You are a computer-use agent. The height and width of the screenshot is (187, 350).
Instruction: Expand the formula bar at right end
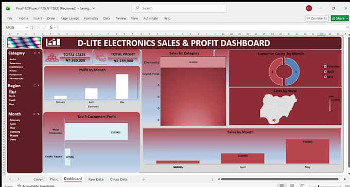tap(347, 27)
